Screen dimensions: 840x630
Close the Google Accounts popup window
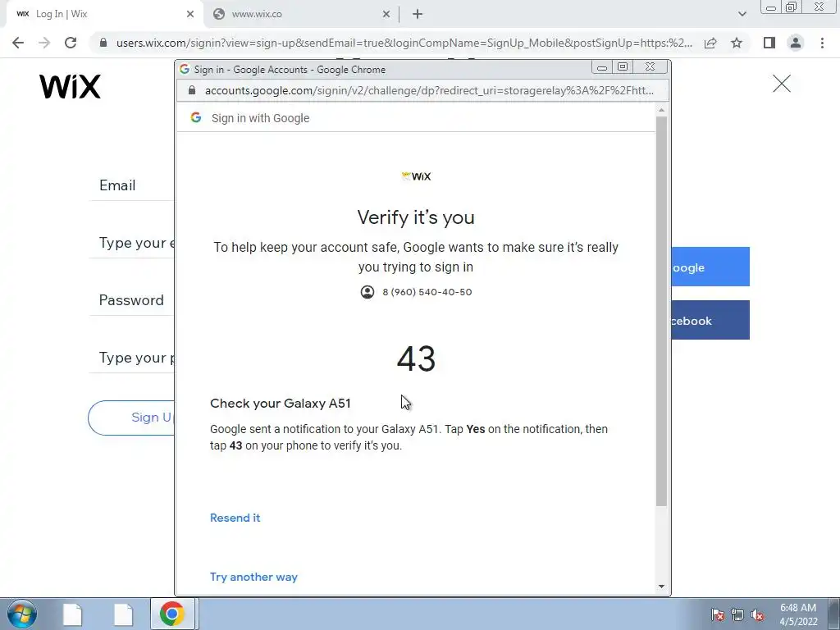(651, 67)
